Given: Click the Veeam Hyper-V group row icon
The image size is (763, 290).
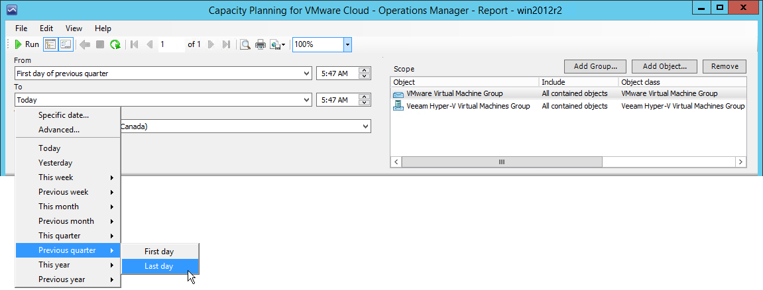Looking at the screenshot, I should 398,105.
